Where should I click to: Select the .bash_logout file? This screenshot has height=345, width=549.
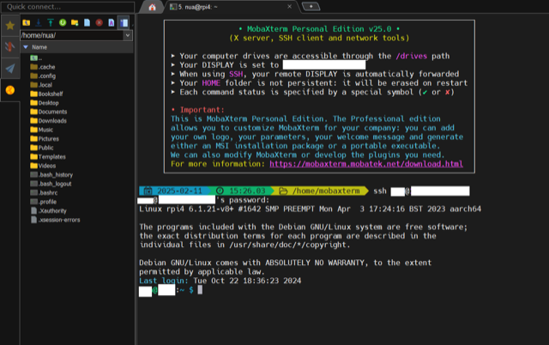click(51, 184)
